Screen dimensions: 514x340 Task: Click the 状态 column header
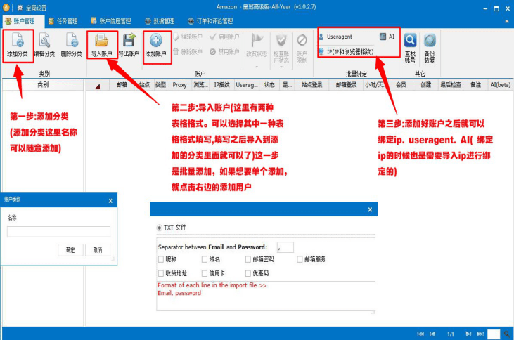click(269, 85)
